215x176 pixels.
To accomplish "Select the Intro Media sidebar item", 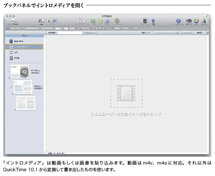I will pyautogui.click(x=24, y=47).
